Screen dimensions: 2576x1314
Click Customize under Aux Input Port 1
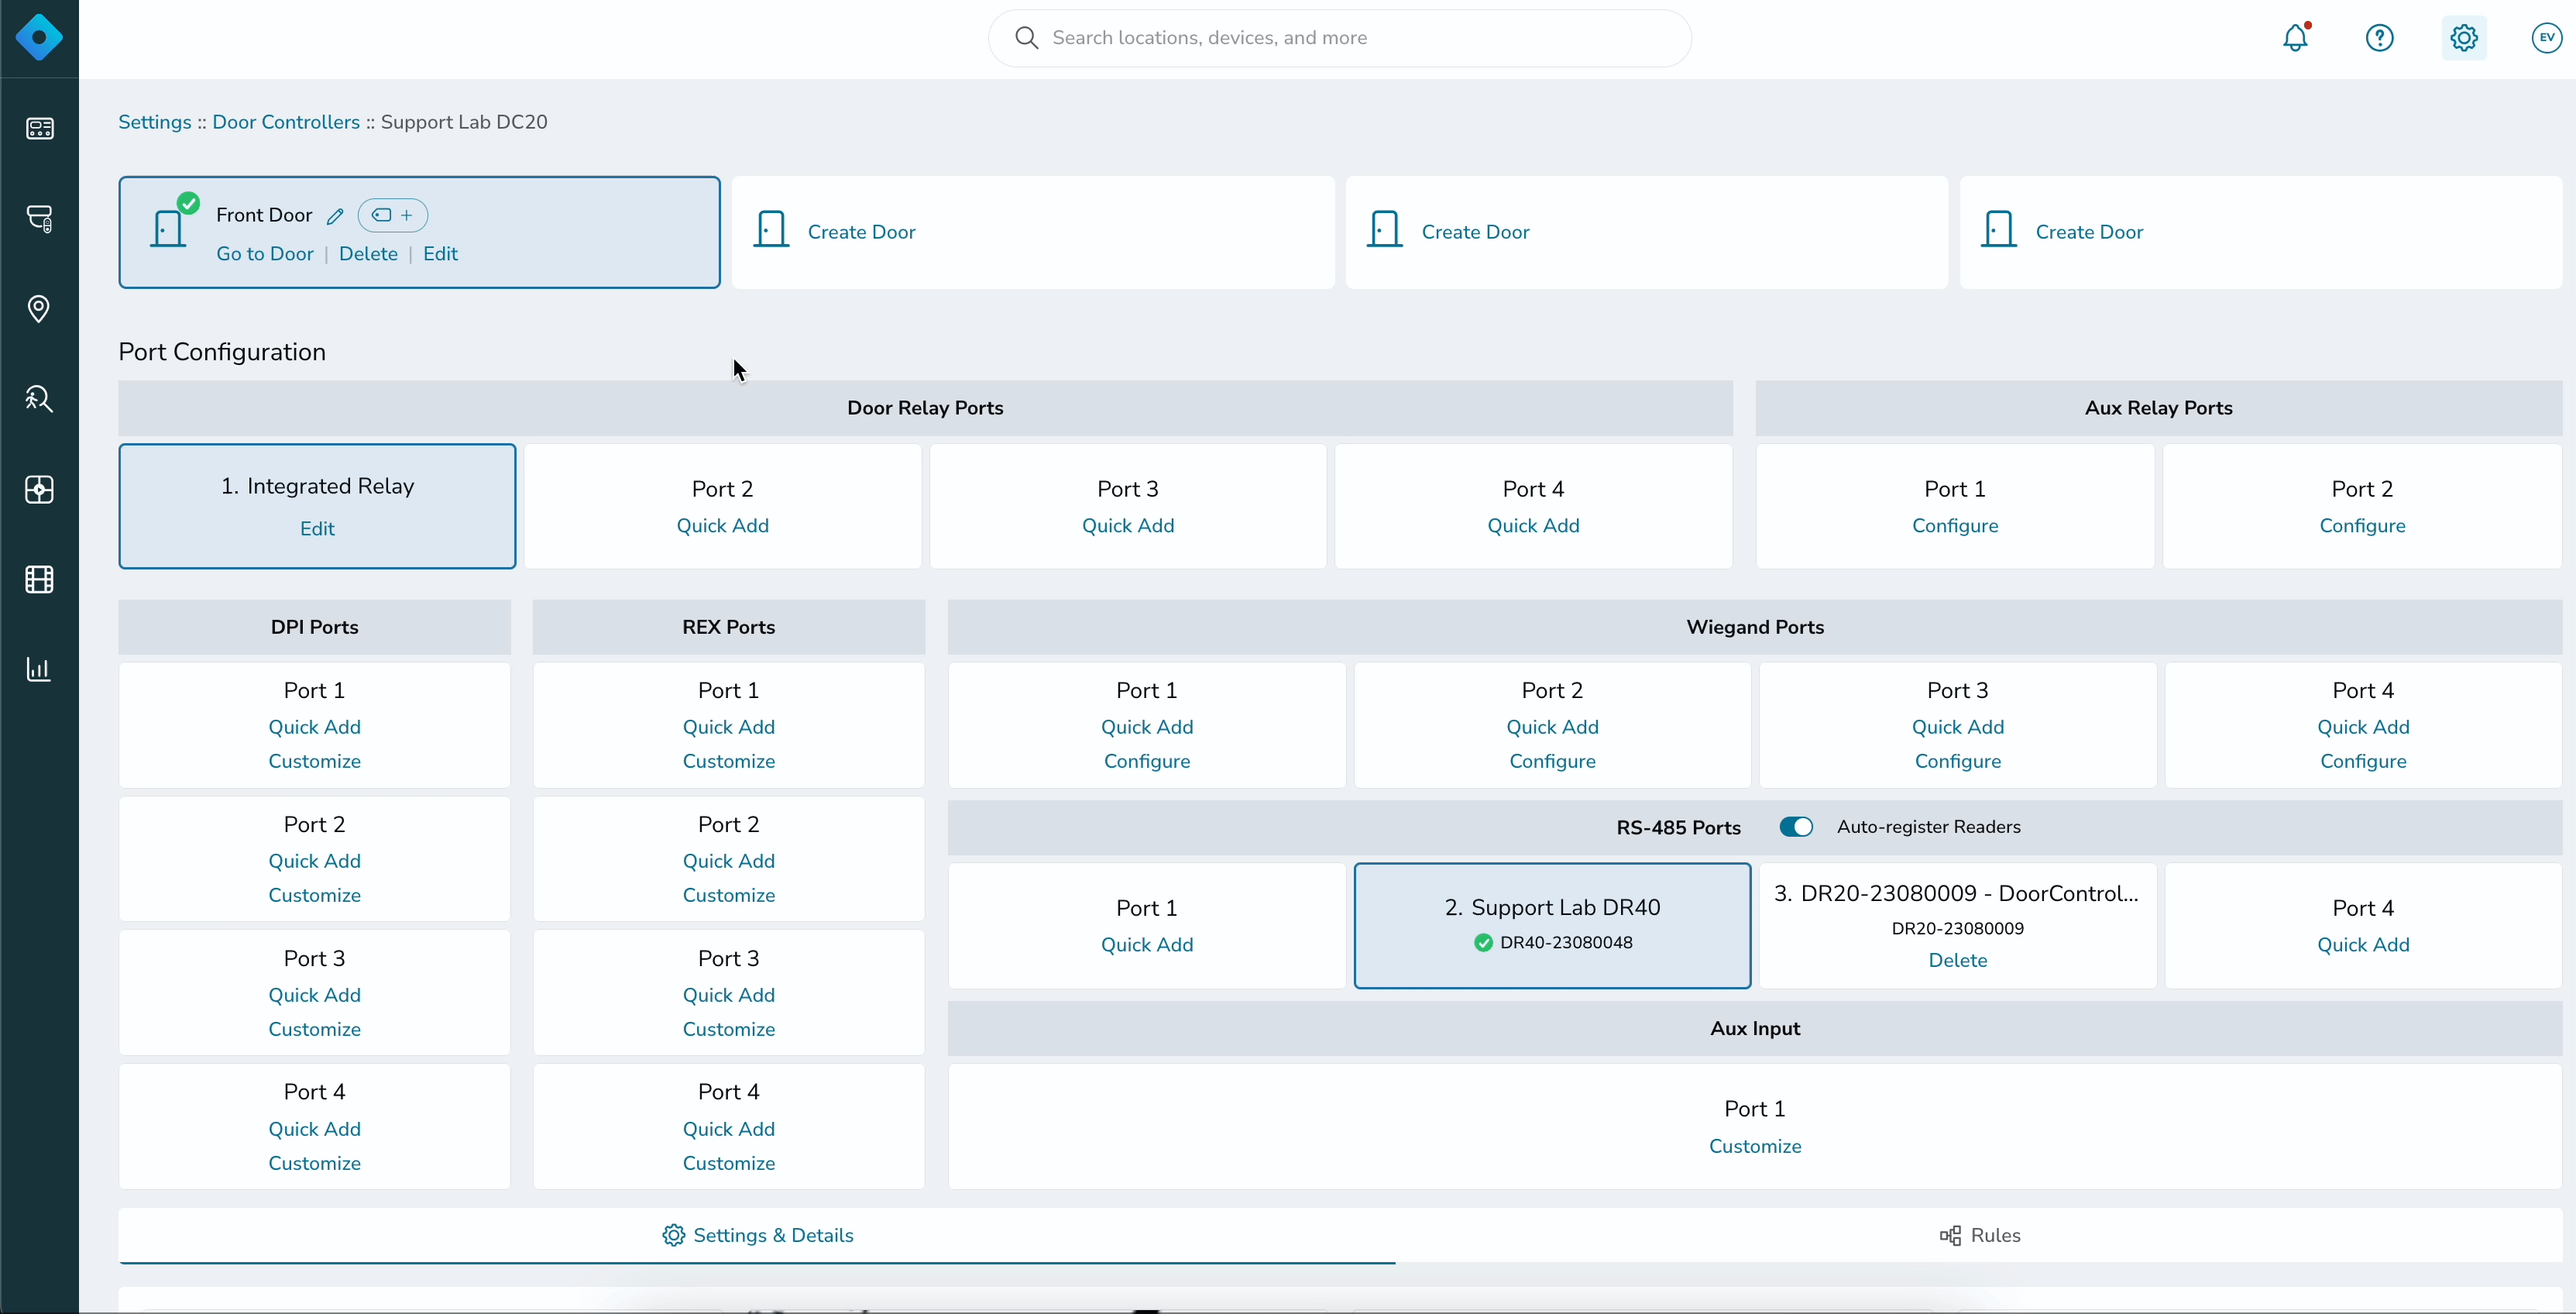1755,1146
